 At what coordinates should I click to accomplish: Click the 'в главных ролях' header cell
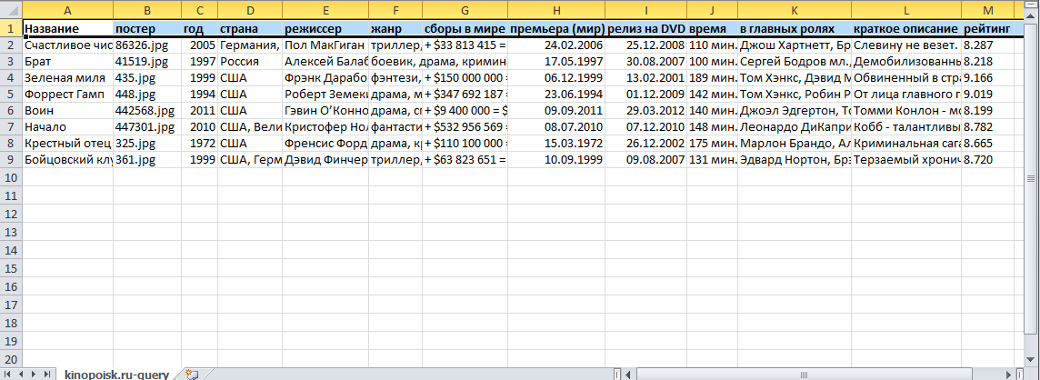794,28
